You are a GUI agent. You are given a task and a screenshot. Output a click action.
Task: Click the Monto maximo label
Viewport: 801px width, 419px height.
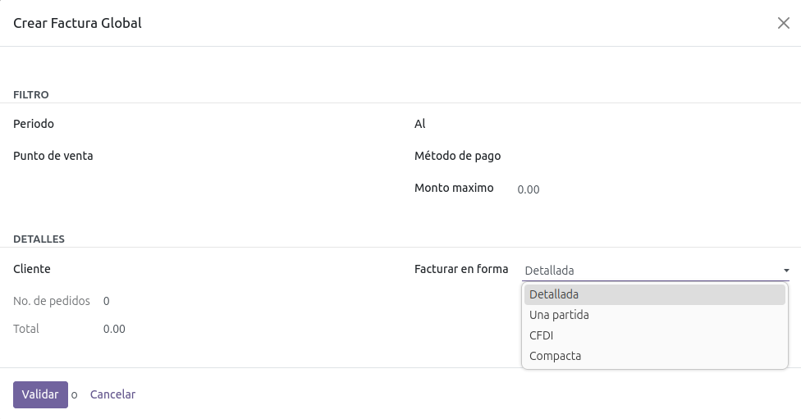[x=454, y=188]
